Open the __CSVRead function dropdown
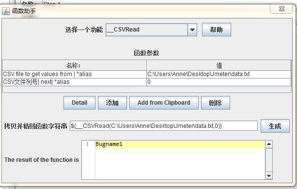This screenshot has height=189, width=297. pyautogui.click(x=151, y=30)
